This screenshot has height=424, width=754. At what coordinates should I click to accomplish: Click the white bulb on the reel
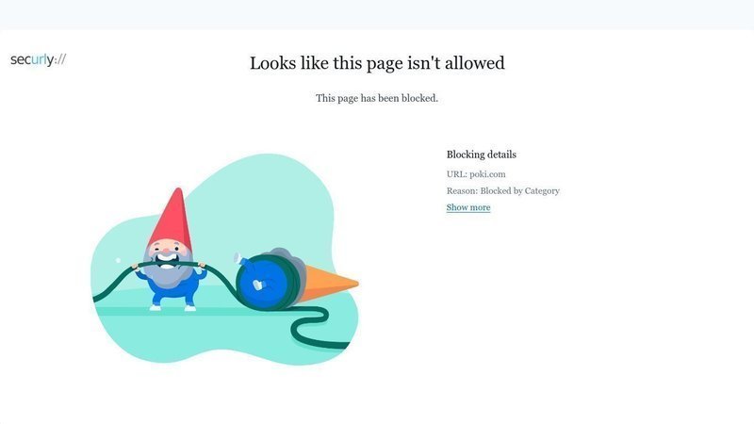point(258,285)
